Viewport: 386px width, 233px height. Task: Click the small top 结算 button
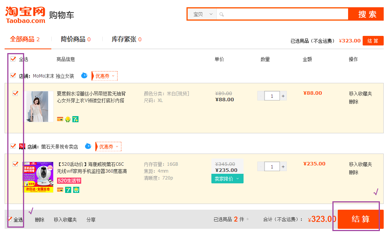pyautogui.click(x=373, y=41)
